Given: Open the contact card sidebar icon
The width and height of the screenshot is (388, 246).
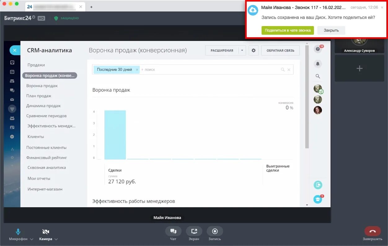Looking at the screenshot, I should (x=12, y=127).
